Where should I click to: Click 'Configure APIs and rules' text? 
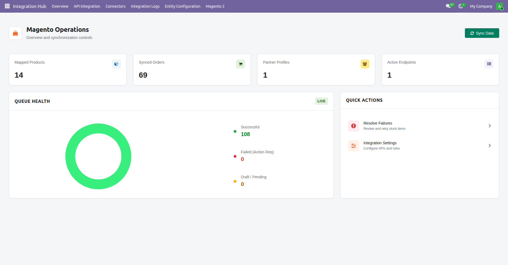point(382,148)
